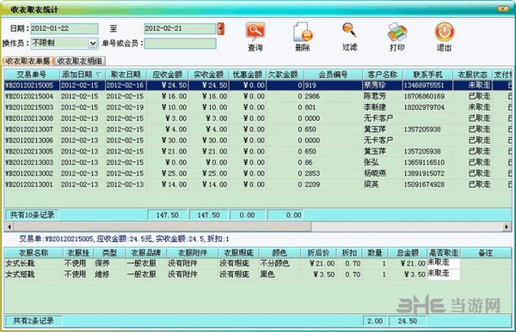Viewport: 516px width, 332px height.
Task: Expand the 操作员 operator dropdown
Action: pos(93,43)
